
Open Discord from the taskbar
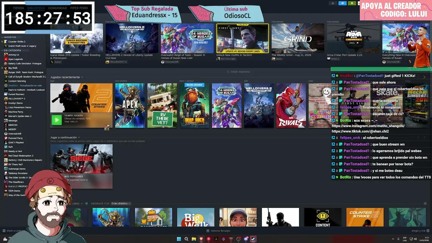(246, 239)
